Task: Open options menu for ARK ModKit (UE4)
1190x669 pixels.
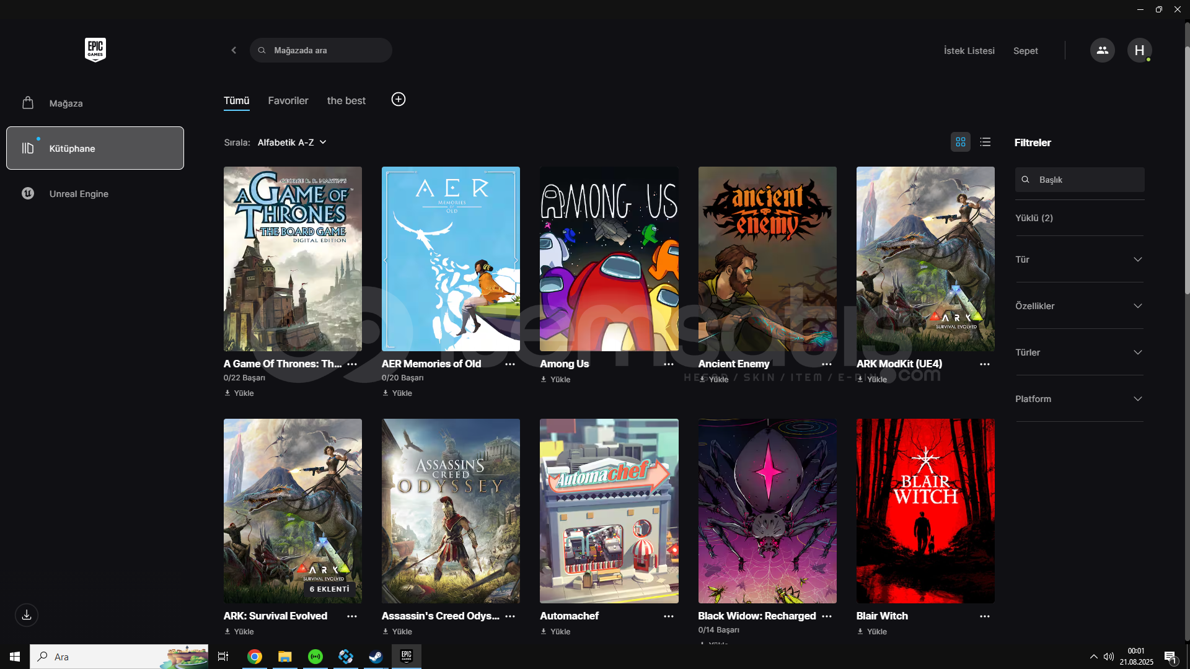Action: pos(985,364)
